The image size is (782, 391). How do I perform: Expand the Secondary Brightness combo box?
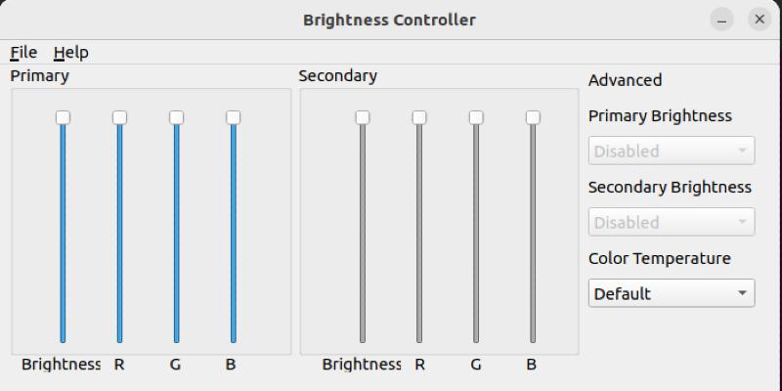pyautogui.click(x=672, y=222)
